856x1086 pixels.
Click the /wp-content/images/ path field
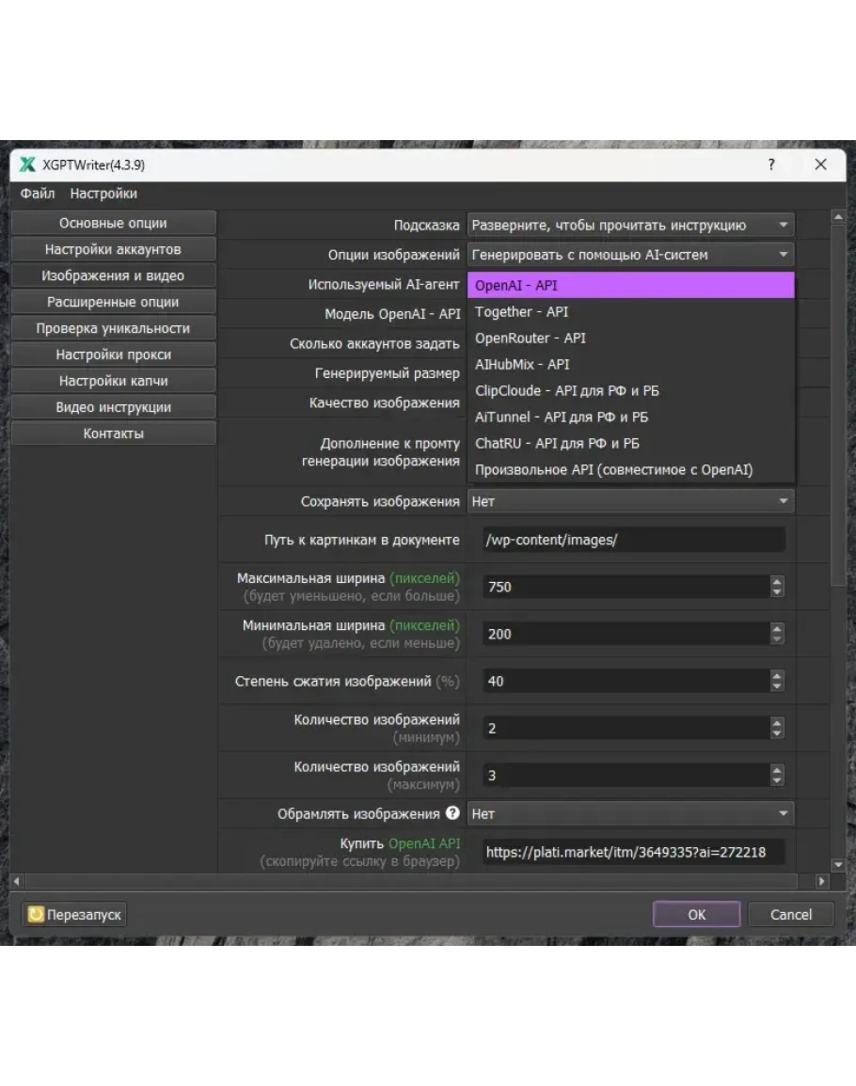(x=633, y=541)
